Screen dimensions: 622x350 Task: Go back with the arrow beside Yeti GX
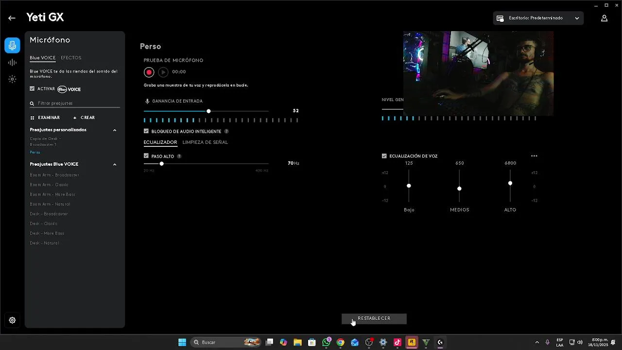point(12,18)
